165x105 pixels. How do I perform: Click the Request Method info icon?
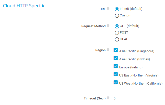click(108, 26)
